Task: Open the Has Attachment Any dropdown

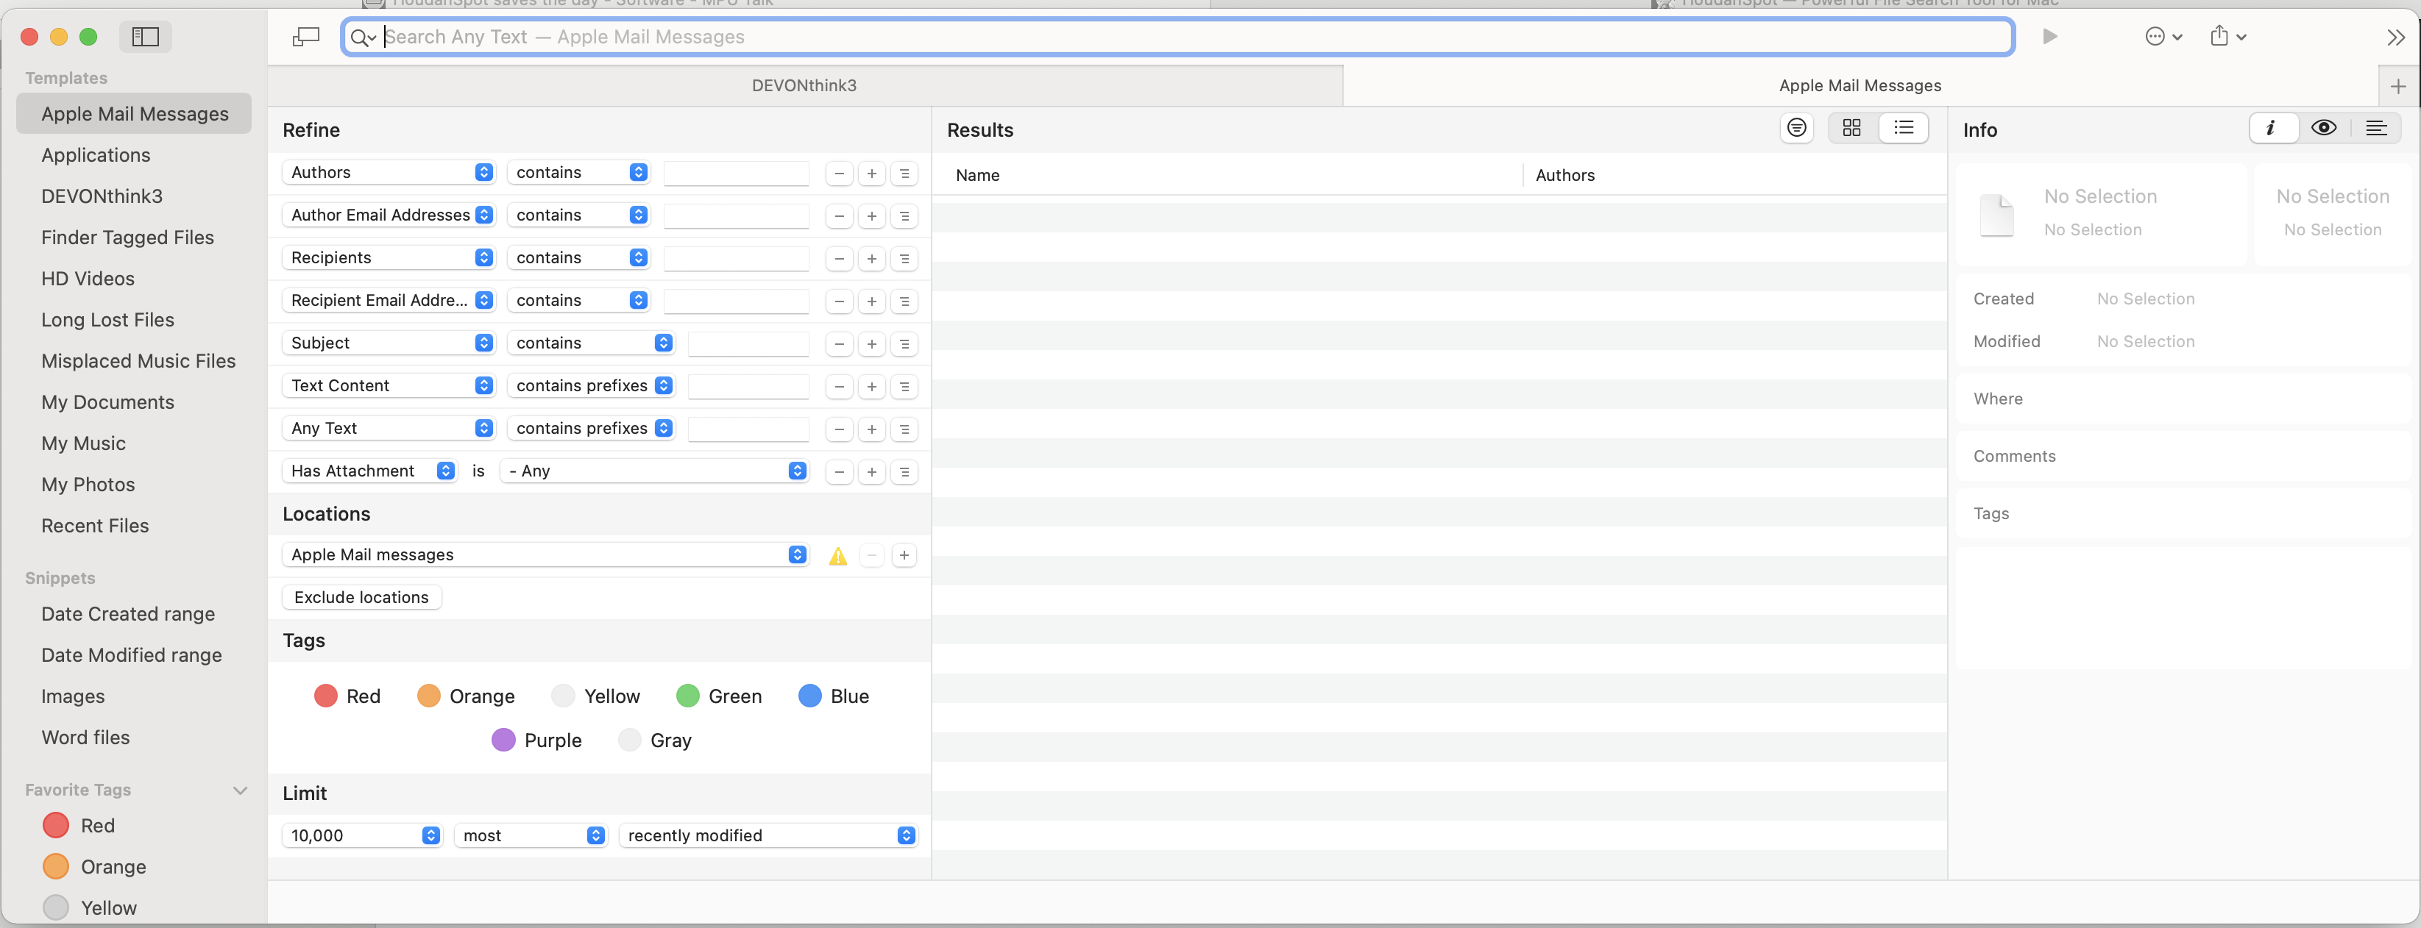Action: pos(654,471)
